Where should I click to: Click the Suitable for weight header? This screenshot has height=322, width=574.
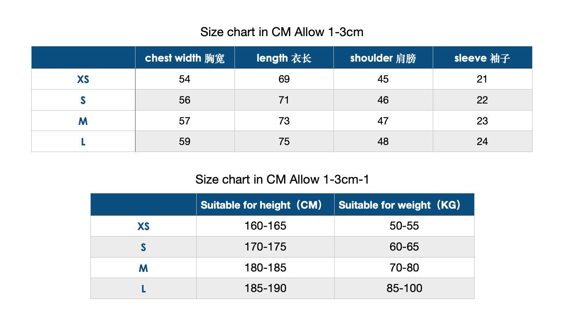coord(404,205)
